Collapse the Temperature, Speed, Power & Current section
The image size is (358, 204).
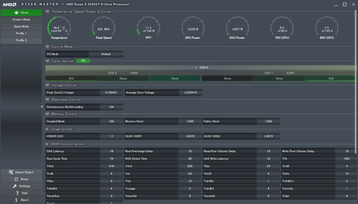[48, 12]
